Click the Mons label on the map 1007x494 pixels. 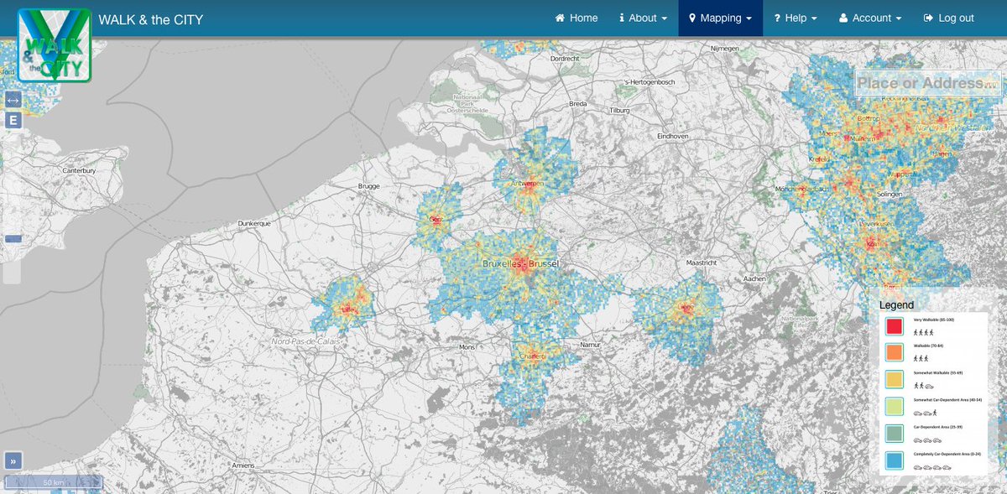pyautogui.click(x=467, y=346)
